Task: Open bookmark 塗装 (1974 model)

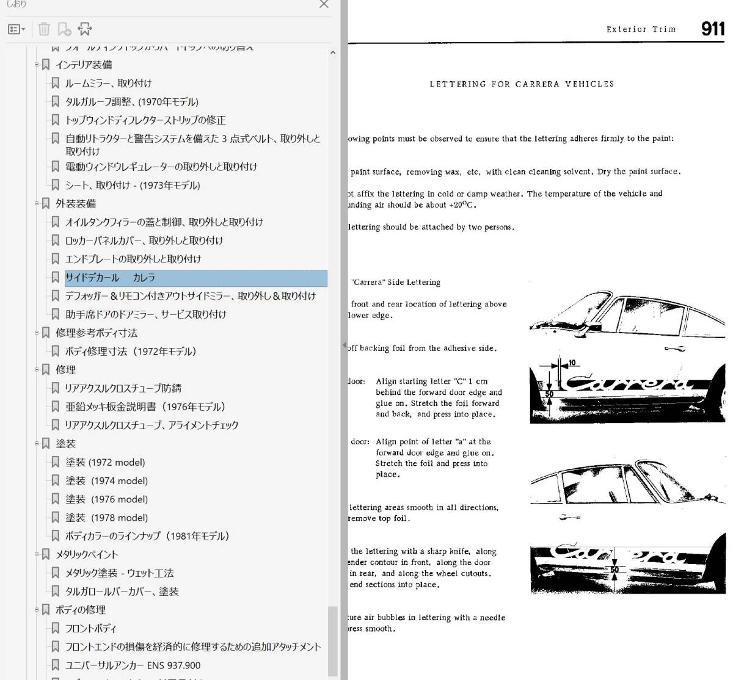Action: [106, 480]
